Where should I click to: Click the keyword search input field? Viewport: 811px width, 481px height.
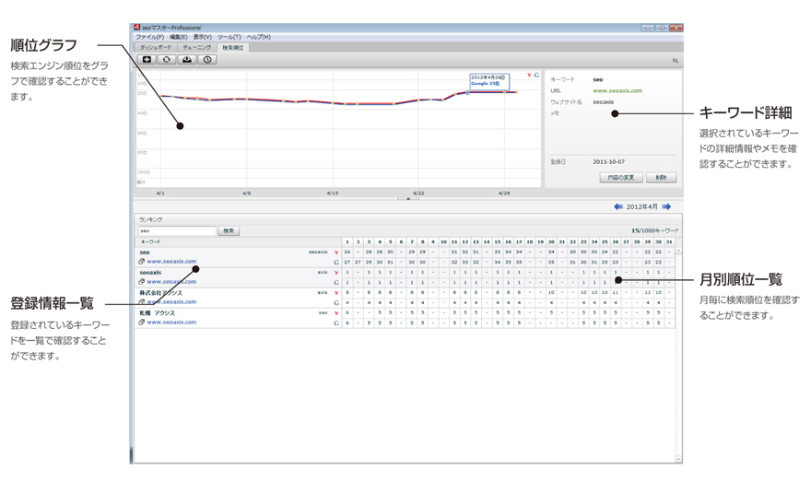point(177,231)
